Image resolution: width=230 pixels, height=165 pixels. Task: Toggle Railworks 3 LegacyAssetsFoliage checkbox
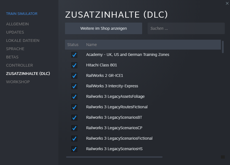(74, 96)
